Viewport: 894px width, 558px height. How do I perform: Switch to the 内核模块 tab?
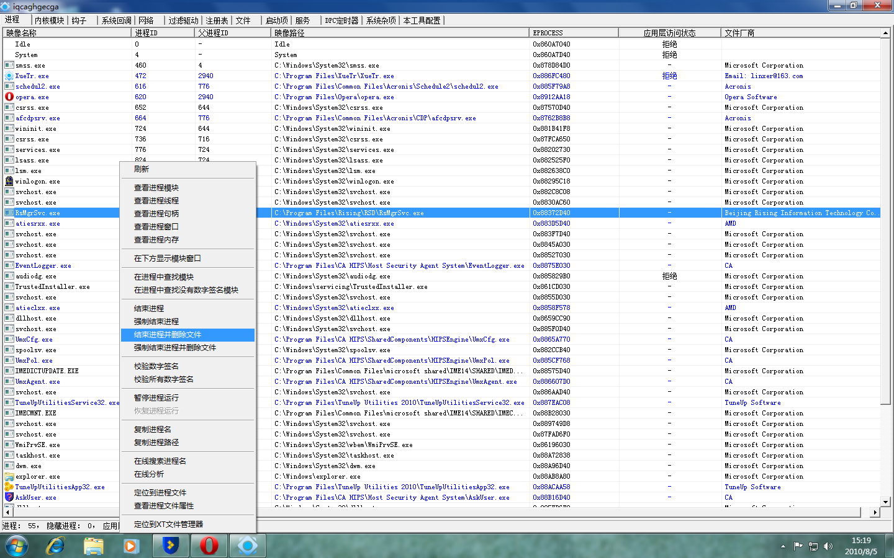coord(50,20)
